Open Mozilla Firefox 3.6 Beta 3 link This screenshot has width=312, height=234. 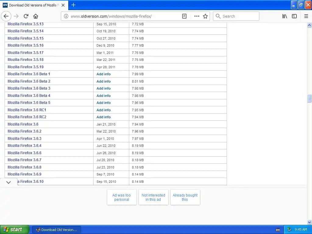[x=29, y=88]
